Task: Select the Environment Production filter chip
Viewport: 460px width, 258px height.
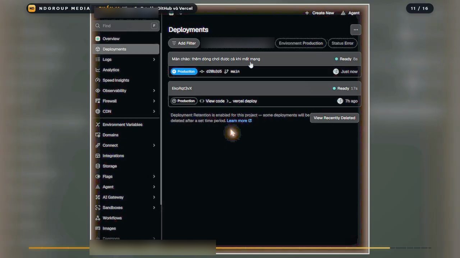Action: click(x=301, y=43)
